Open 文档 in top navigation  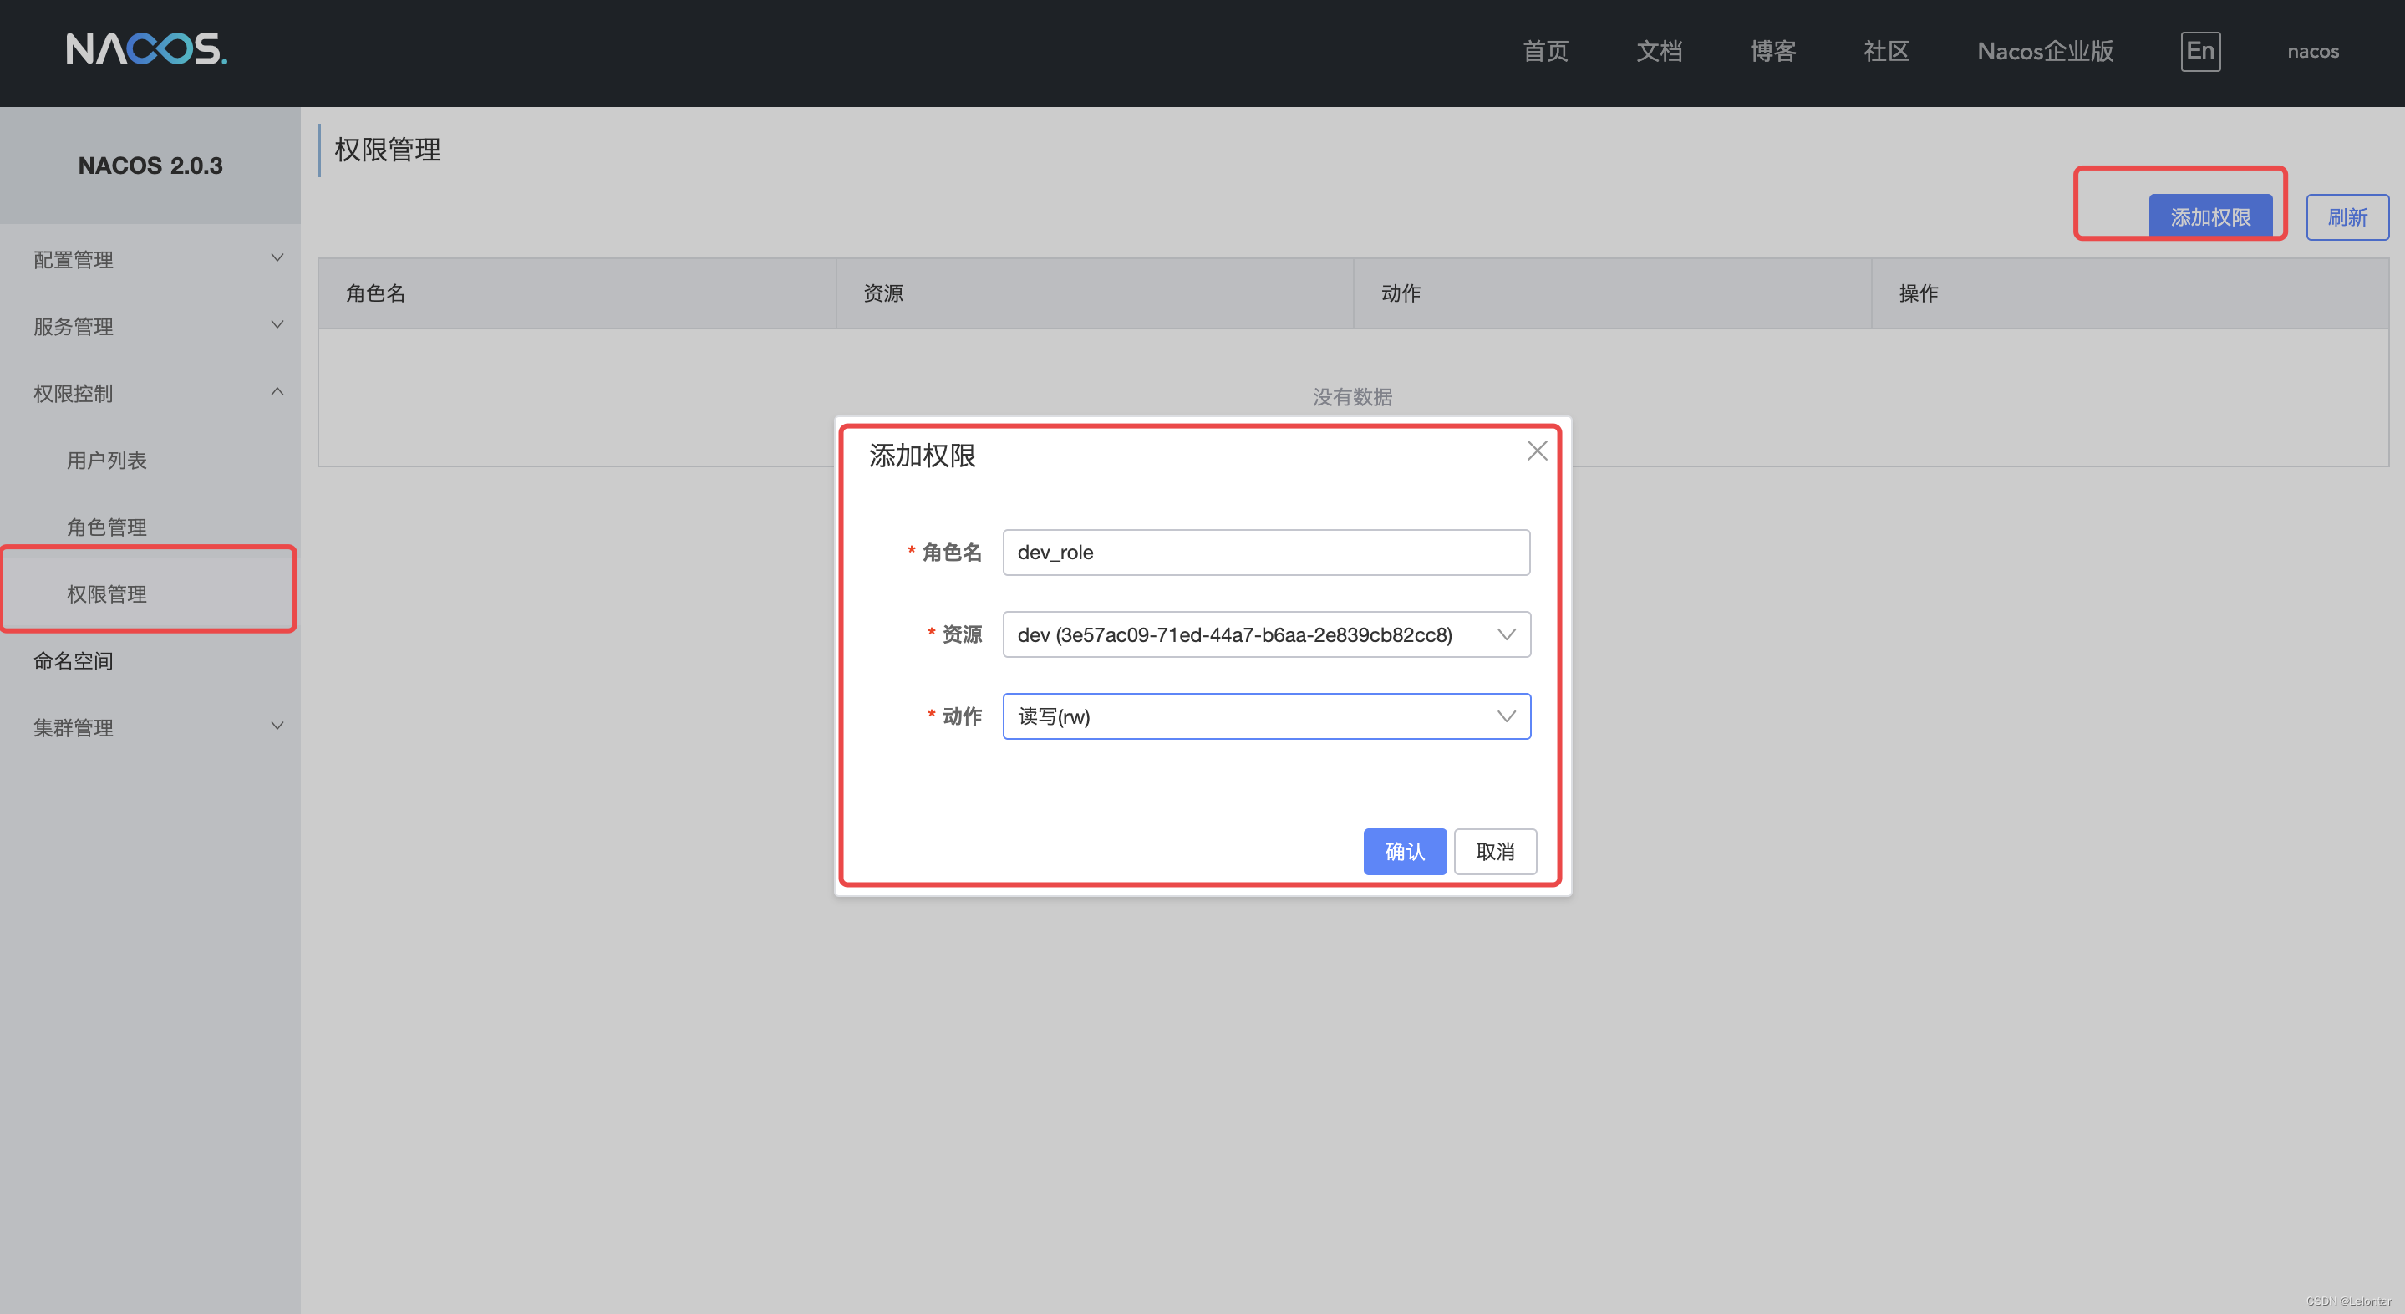point(1659,51)
